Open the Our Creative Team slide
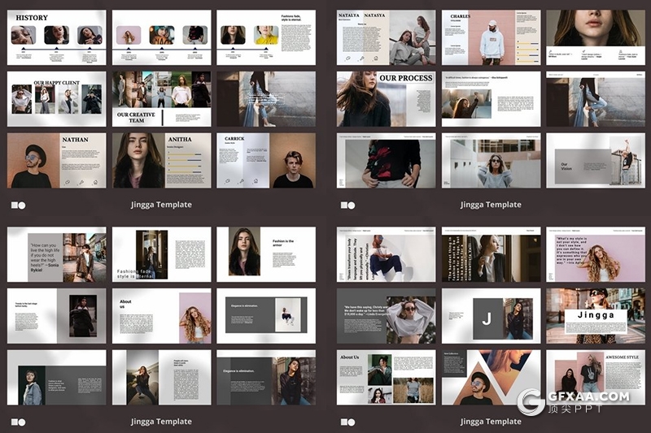 tap(161, 99)
